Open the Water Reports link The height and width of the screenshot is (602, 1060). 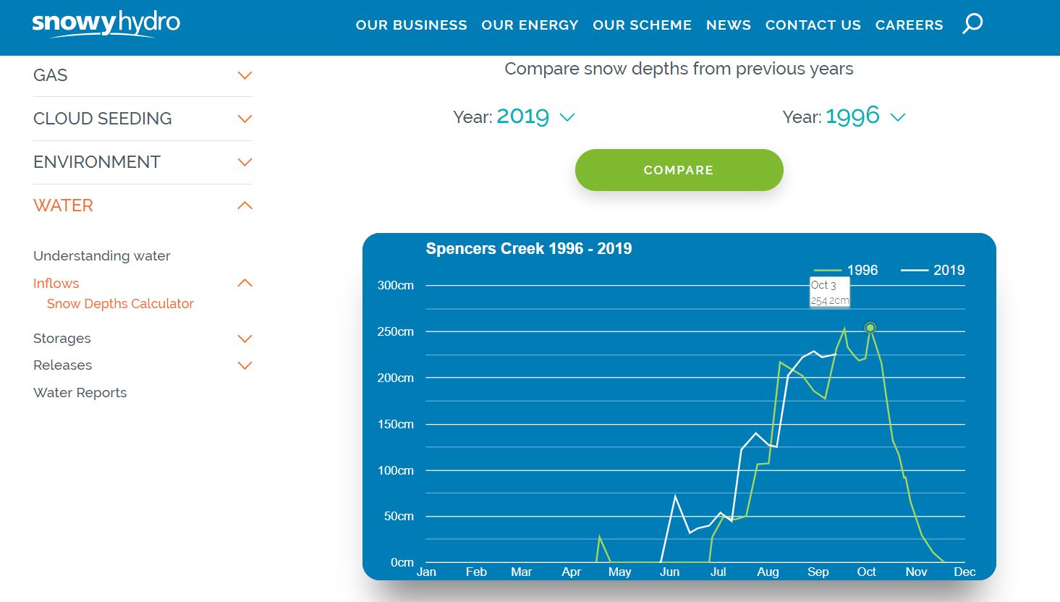coord(80,393)
